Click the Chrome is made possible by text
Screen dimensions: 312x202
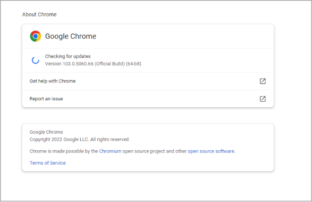(64, 151)
